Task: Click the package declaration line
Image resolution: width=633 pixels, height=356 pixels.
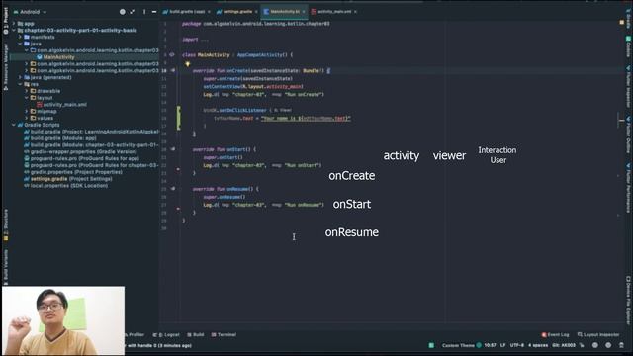Action: [256, 24]
